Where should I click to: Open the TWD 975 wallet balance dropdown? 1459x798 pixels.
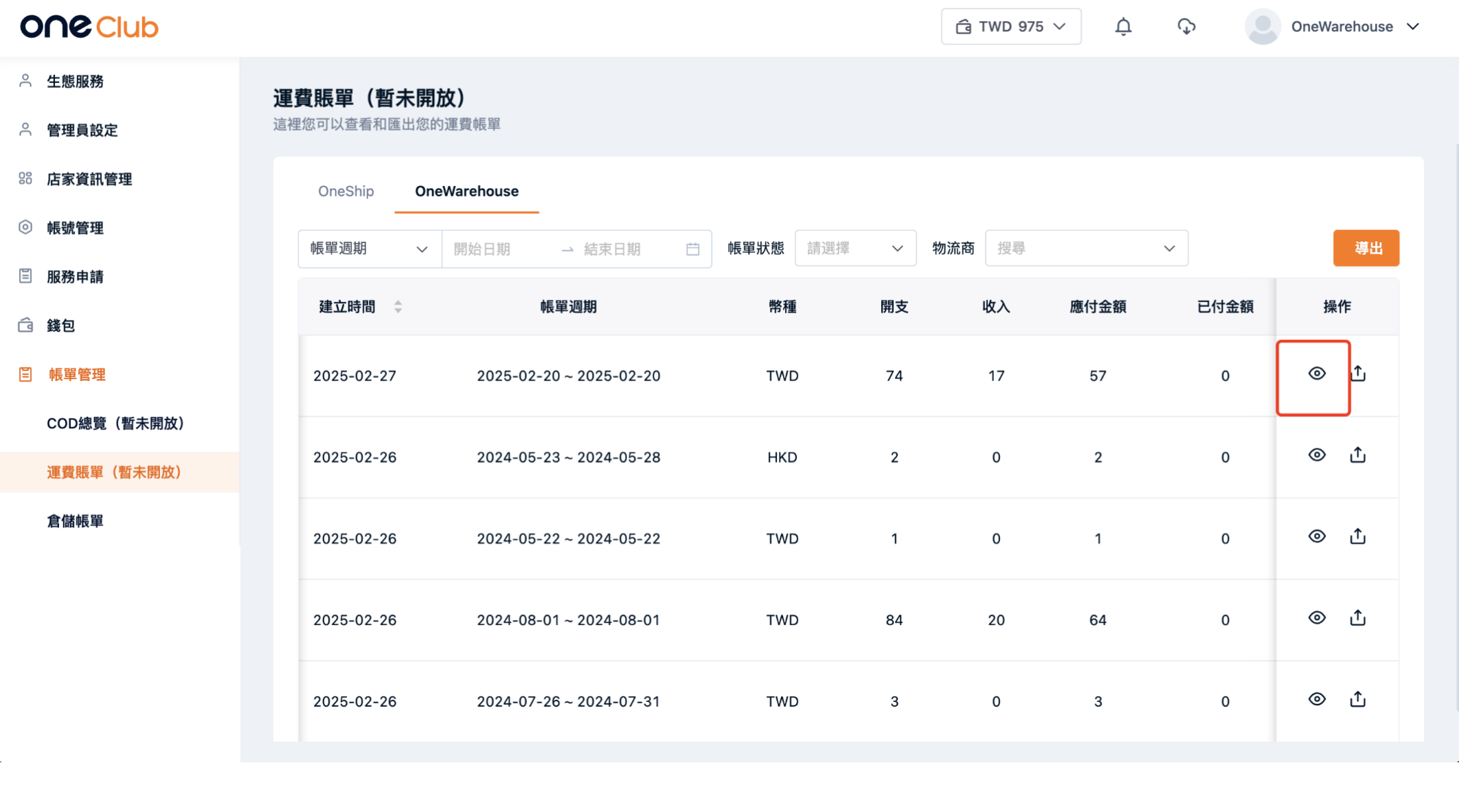pos(1011,27)
